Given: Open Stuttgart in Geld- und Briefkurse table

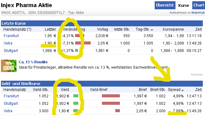Looking at the screenshot, I should point(11,104).
